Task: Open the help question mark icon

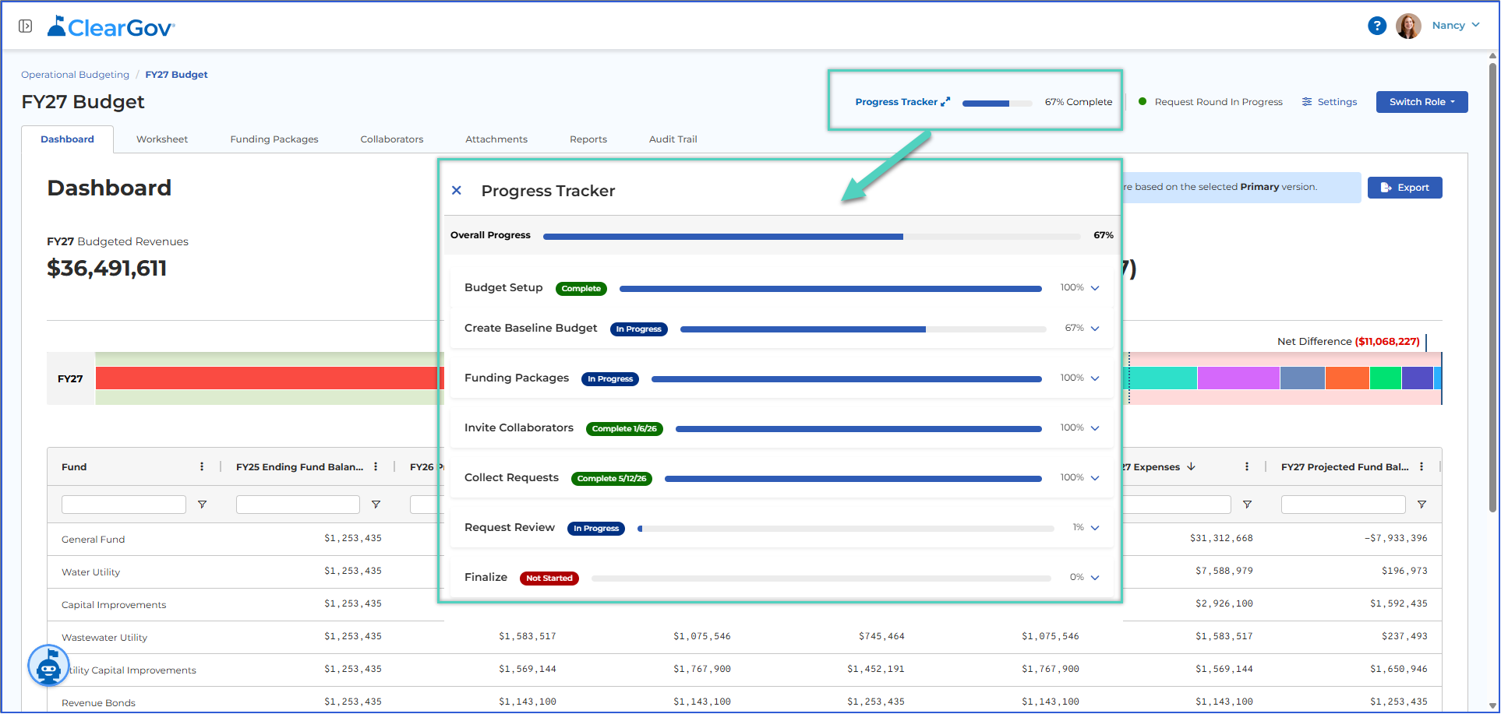Action: point(1377,26)
